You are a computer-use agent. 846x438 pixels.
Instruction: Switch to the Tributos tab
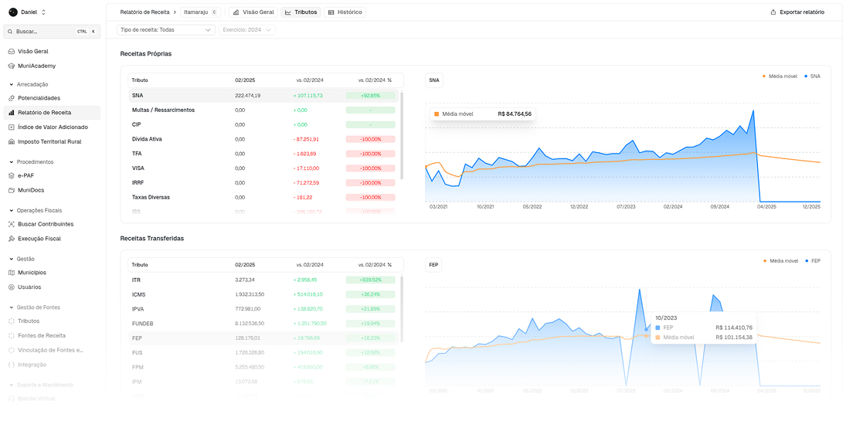[301, 12]
